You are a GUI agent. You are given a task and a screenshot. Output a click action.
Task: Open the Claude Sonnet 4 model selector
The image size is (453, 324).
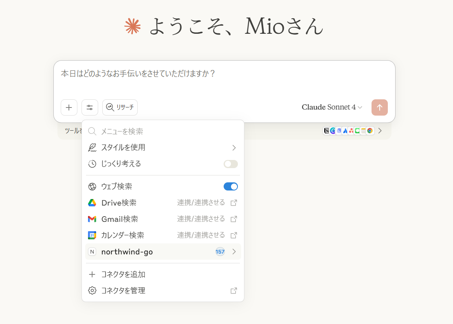(332, 107)
